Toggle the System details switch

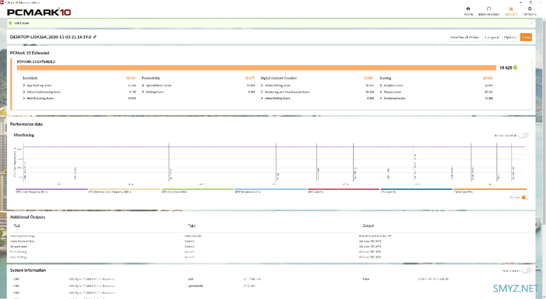coord(526,271)
